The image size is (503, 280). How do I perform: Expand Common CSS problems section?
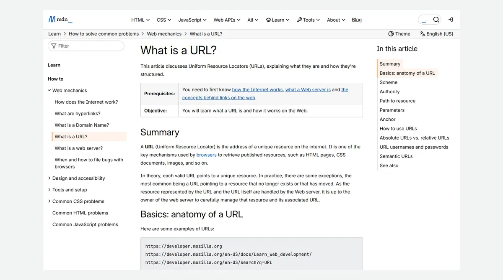tap(75, 201)
